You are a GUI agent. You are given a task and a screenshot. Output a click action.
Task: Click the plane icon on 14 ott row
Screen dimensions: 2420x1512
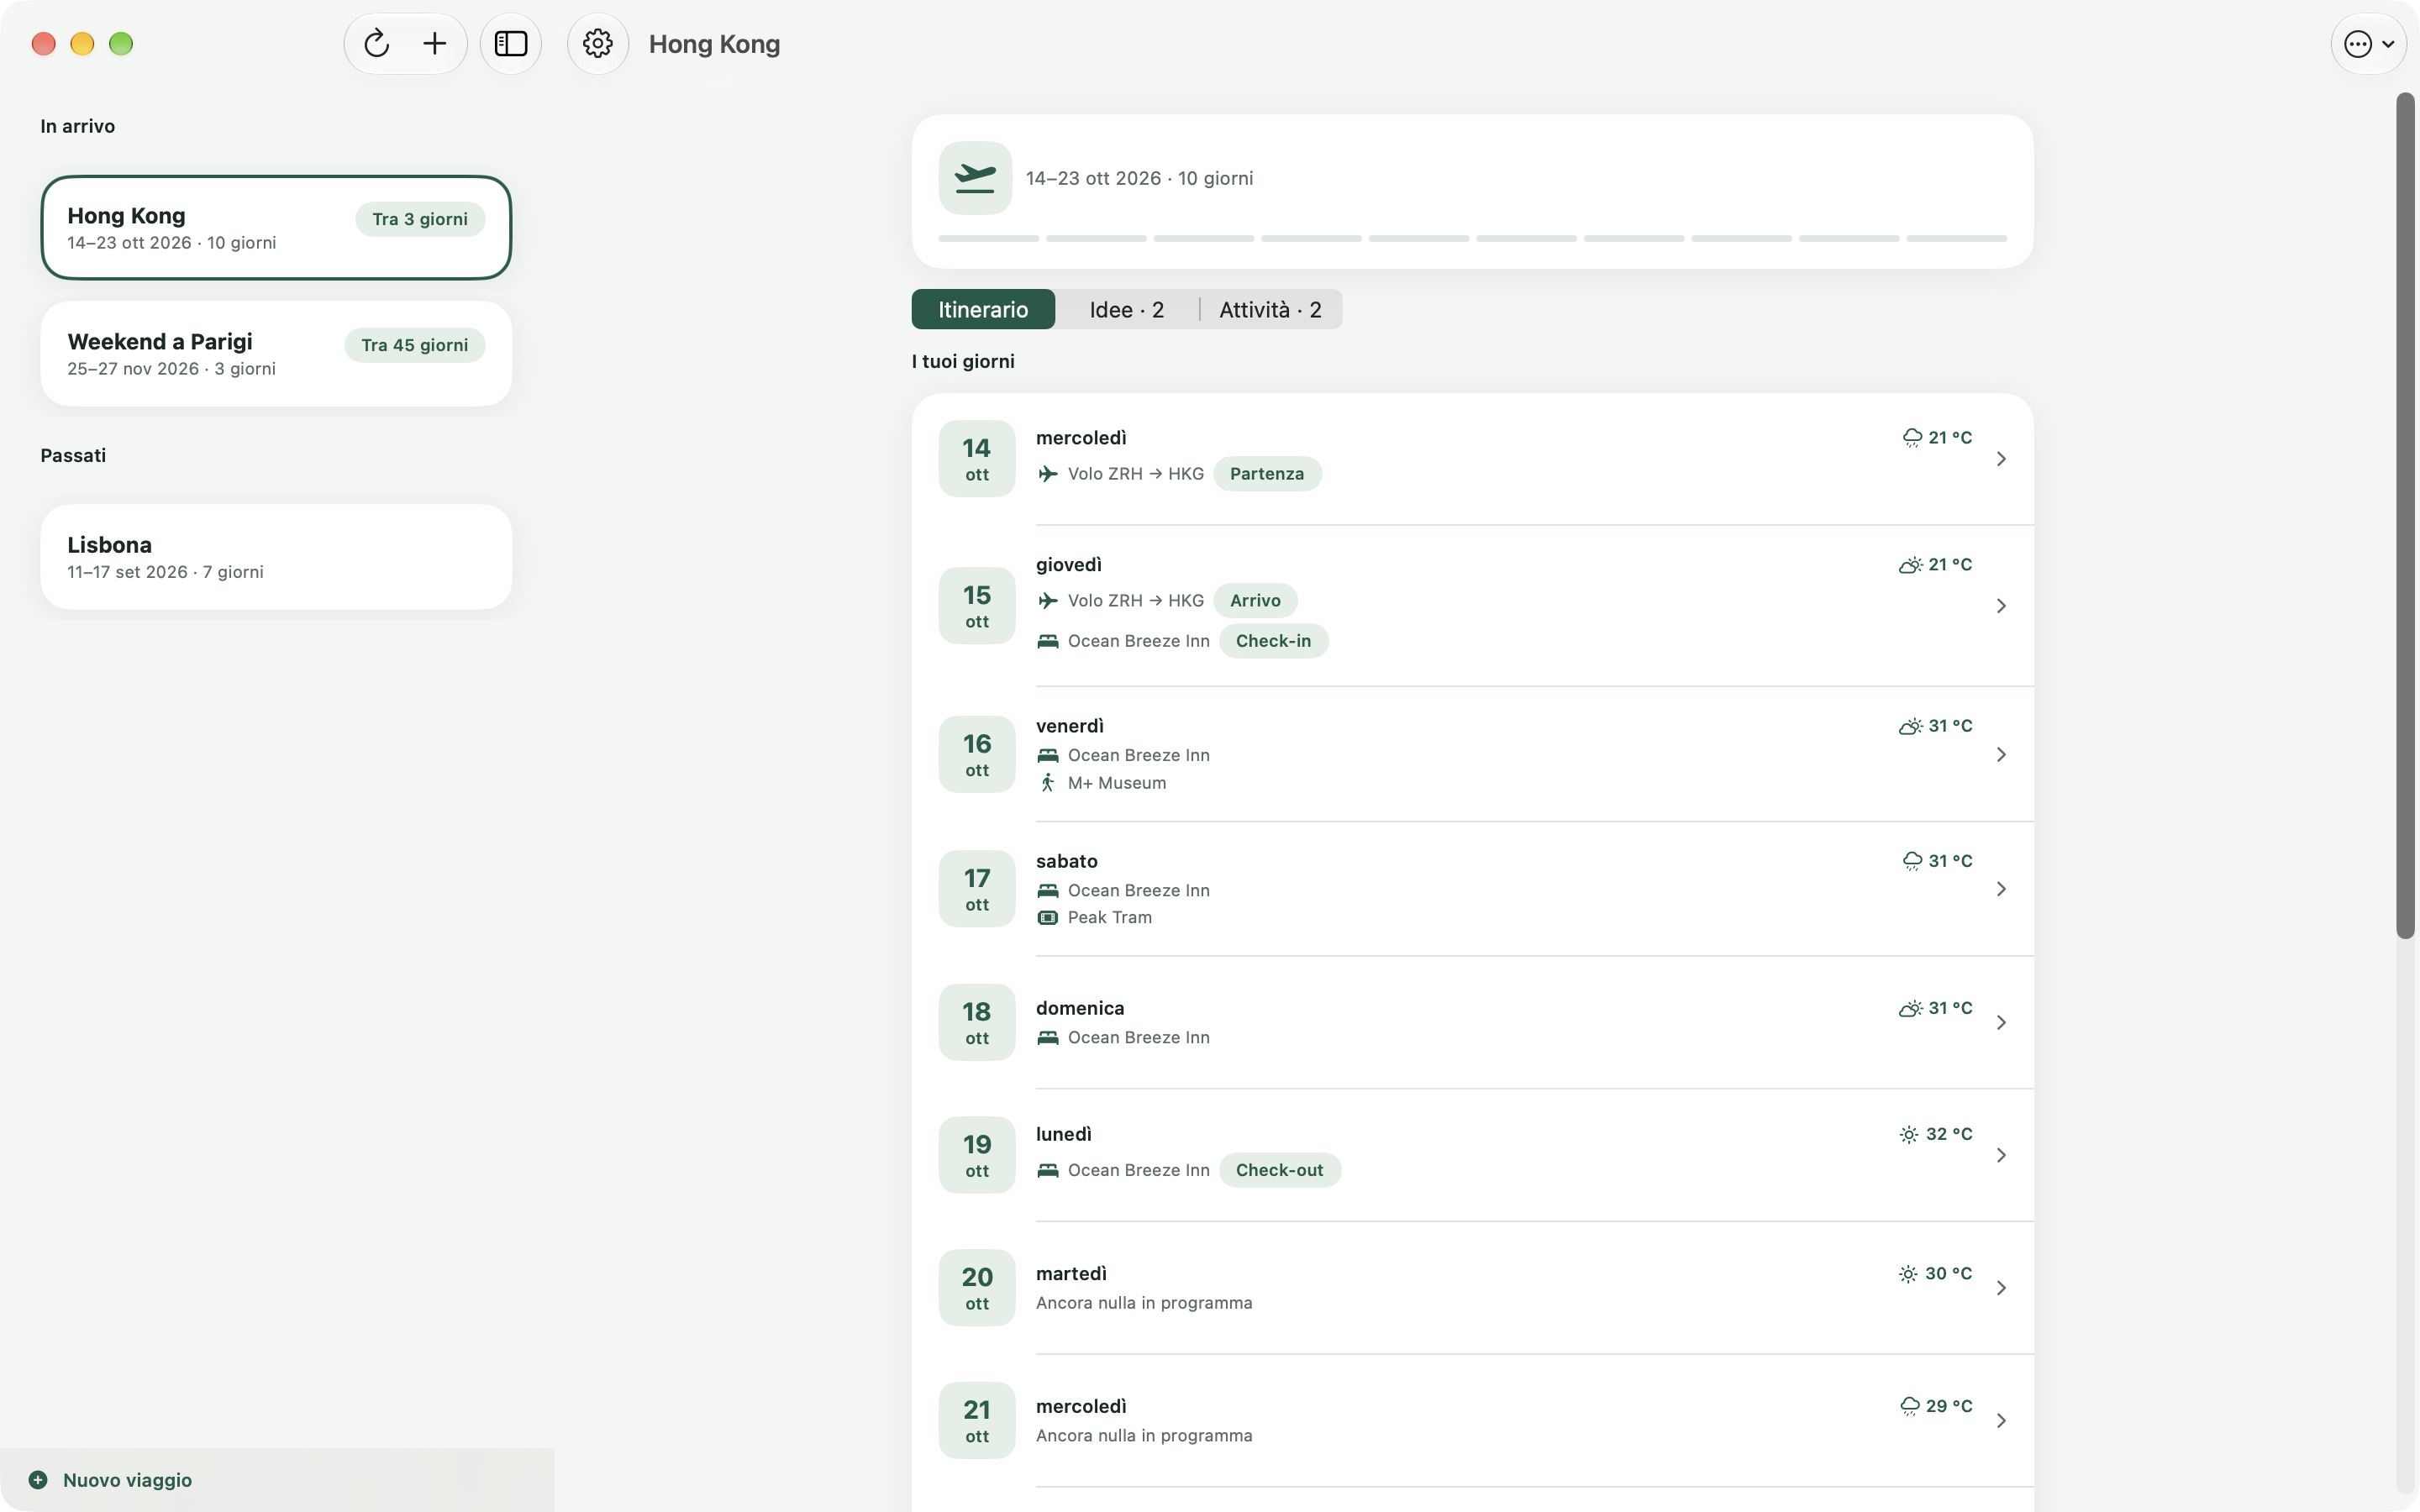(1047, 474)
